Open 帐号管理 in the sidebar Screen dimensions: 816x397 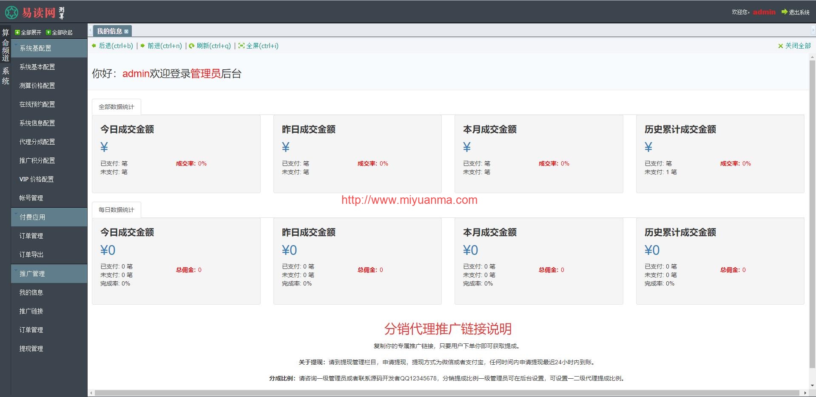pos(31,198)
